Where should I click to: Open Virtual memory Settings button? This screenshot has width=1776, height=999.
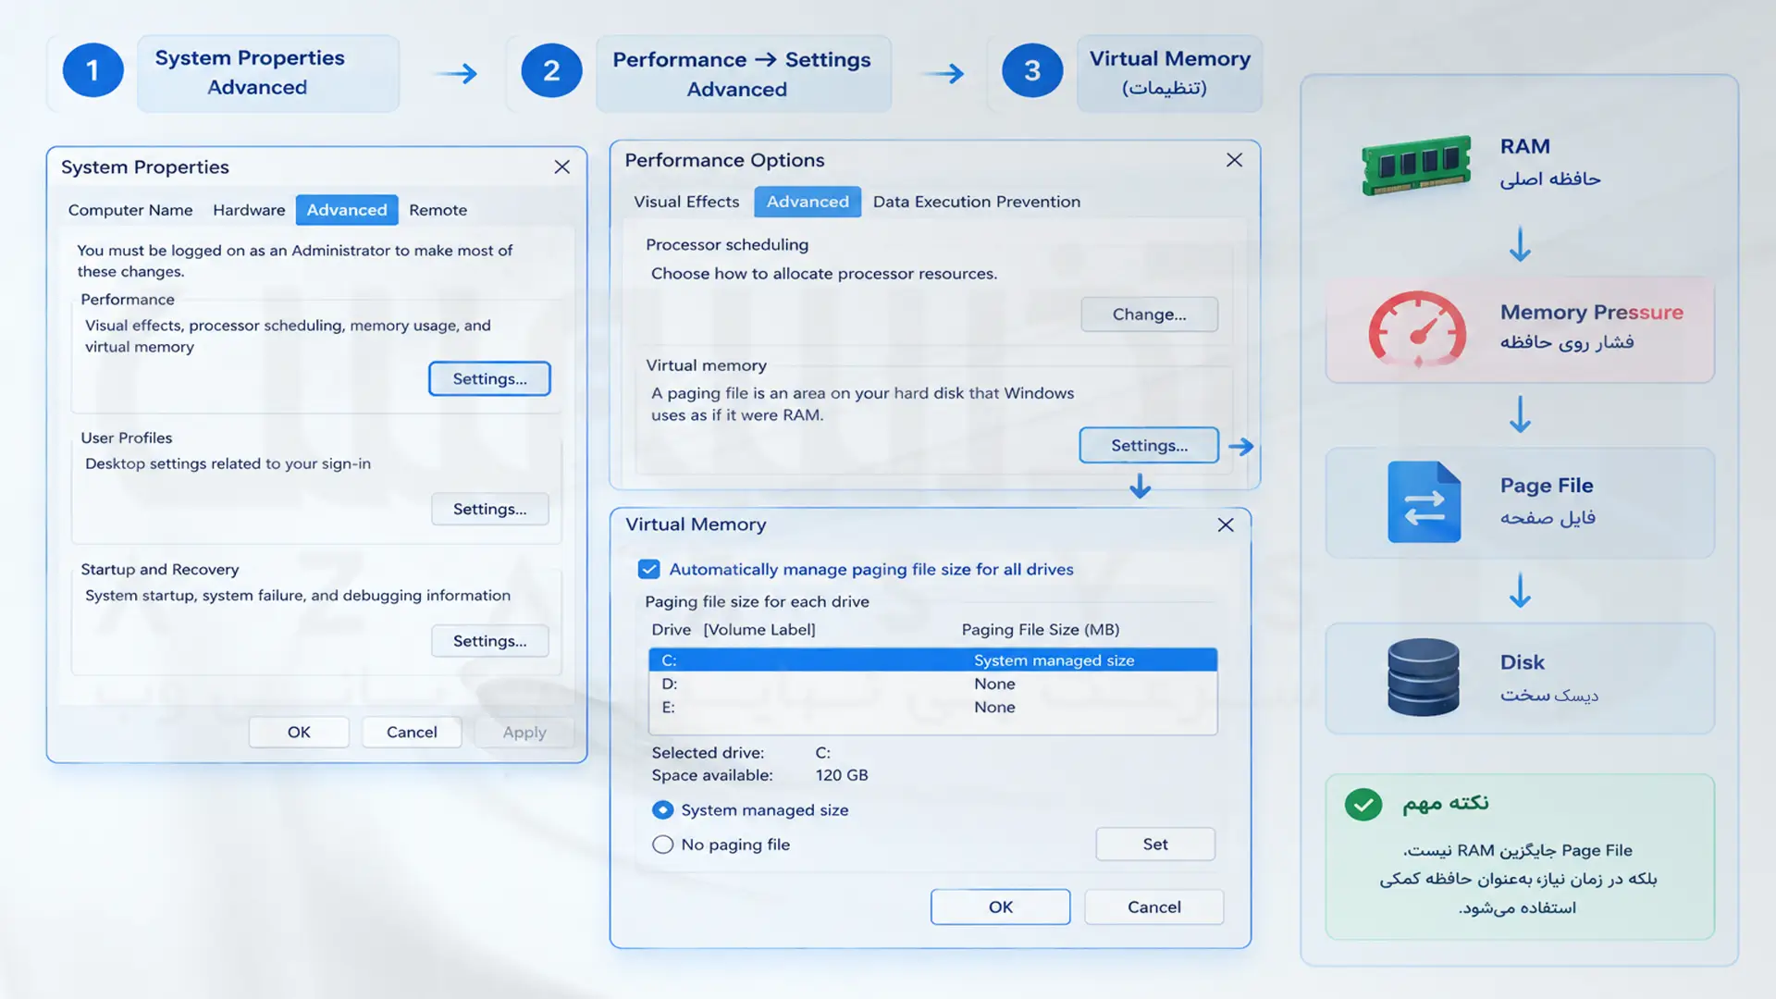coord(1149,445)
